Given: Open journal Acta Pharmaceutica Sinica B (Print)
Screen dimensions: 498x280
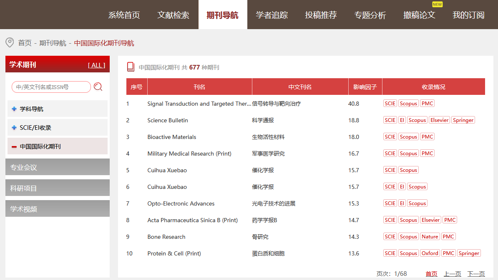Looking at the screenshot, I should tap(192, 220).
